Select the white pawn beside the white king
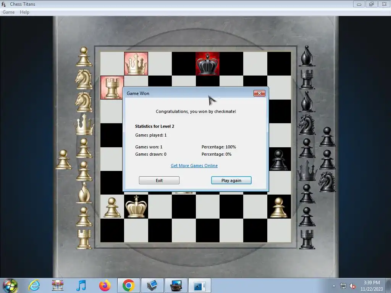This screenshot has width=391, height=293. 112,207
